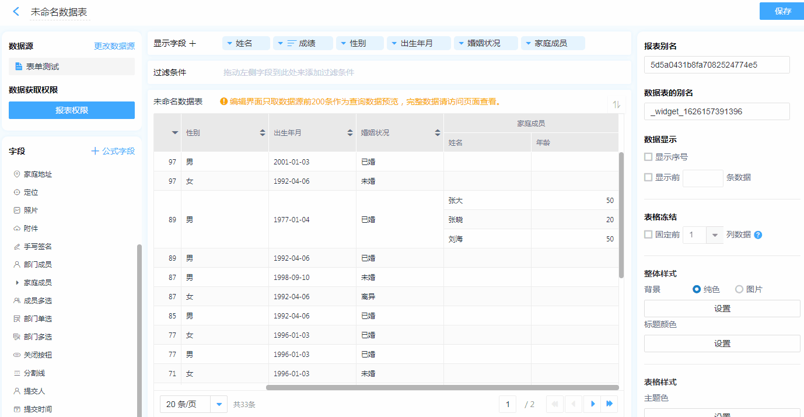Click the horizontal table scrollbar

pyautogui.click(x=442, y=387)
